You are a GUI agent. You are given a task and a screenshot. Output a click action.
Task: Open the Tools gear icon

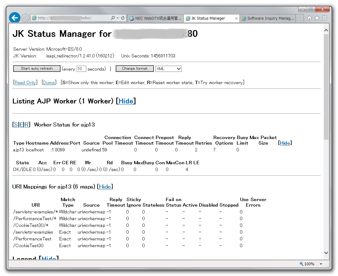324,18
